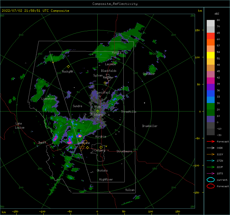Click the Ponoka label

point(117,53)
